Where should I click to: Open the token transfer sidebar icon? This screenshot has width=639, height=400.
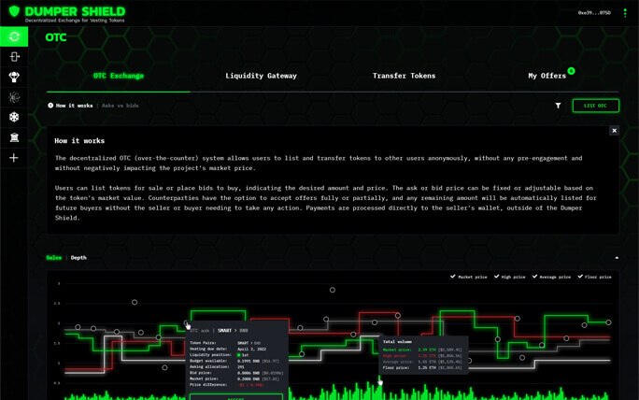pos(14,57)
